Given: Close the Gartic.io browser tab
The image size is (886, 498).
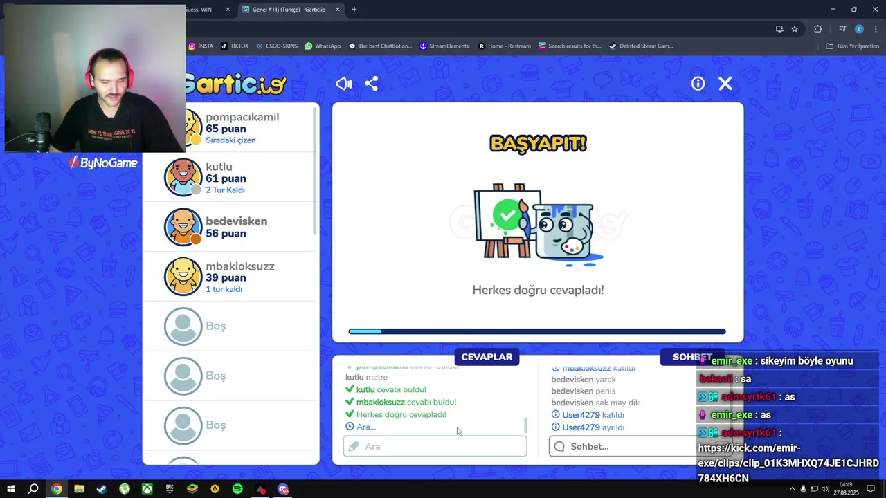Looking at the screenshot, I should [x=338, y=10].
